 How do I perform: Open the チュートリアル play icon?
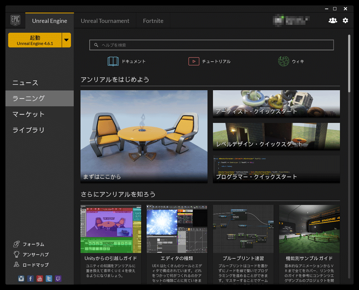pos(194,61)
